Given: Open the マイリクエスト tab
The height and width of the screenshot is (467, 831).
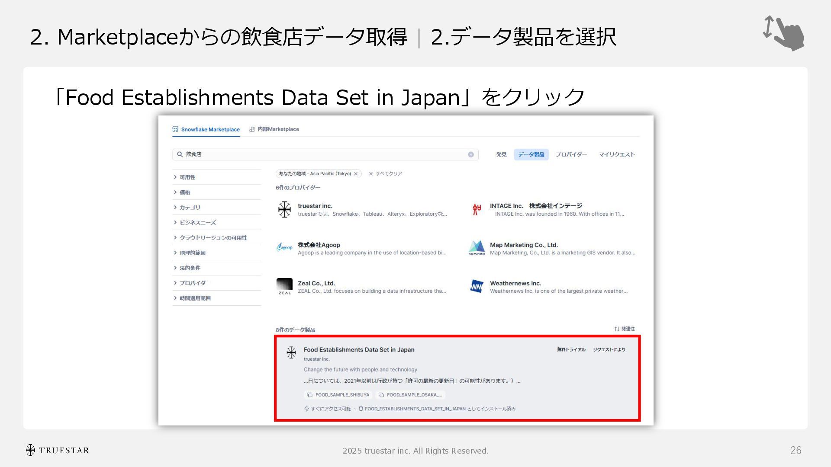Looking at the screenshot, I should pos(616,154).
